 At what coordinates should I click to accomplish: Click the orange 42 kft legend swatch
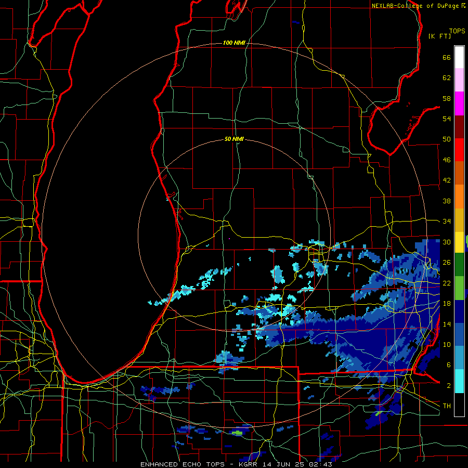tap(459, 197)
